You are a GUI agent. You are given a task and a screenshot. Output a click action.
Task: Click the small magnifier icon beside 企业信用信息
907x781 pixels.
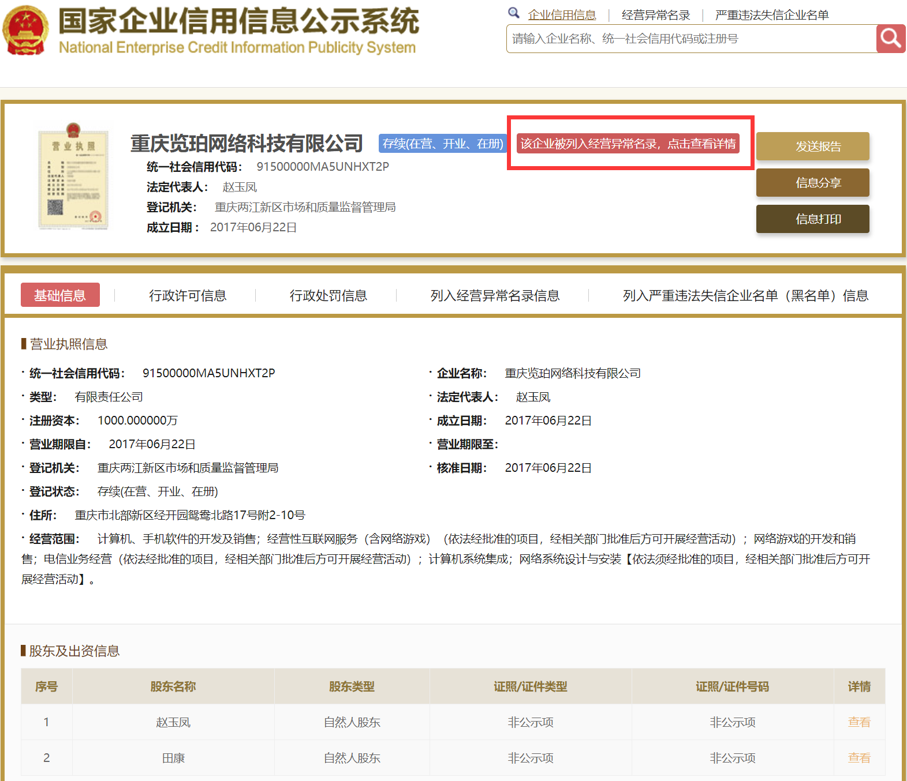pos(513,13)
